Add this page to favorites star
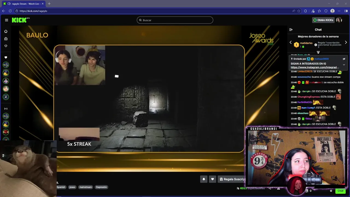 point(299,11)
